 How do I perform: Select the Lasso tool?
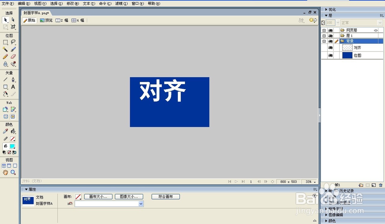pyautogui.click(x=13, y=42)
